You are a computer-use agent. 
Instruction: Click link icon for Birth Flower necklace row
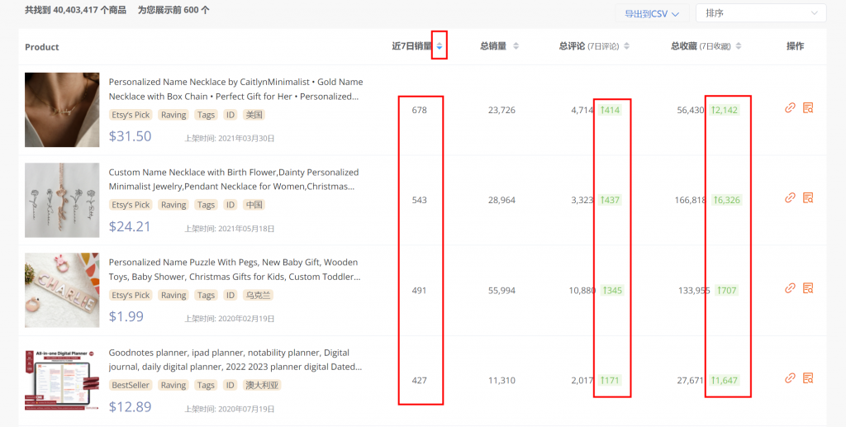pos(790,198)
